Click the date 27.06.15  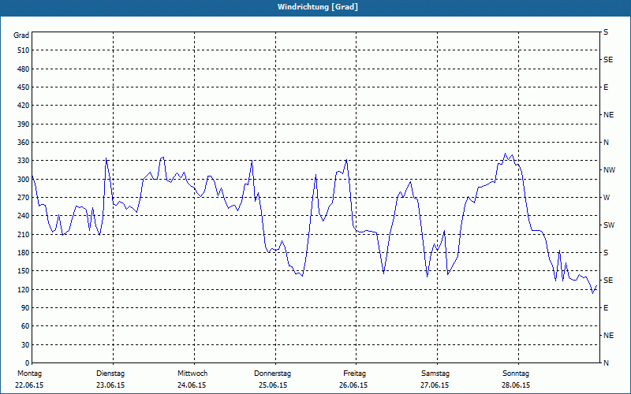pyautogui.click(x=435, y=385)
